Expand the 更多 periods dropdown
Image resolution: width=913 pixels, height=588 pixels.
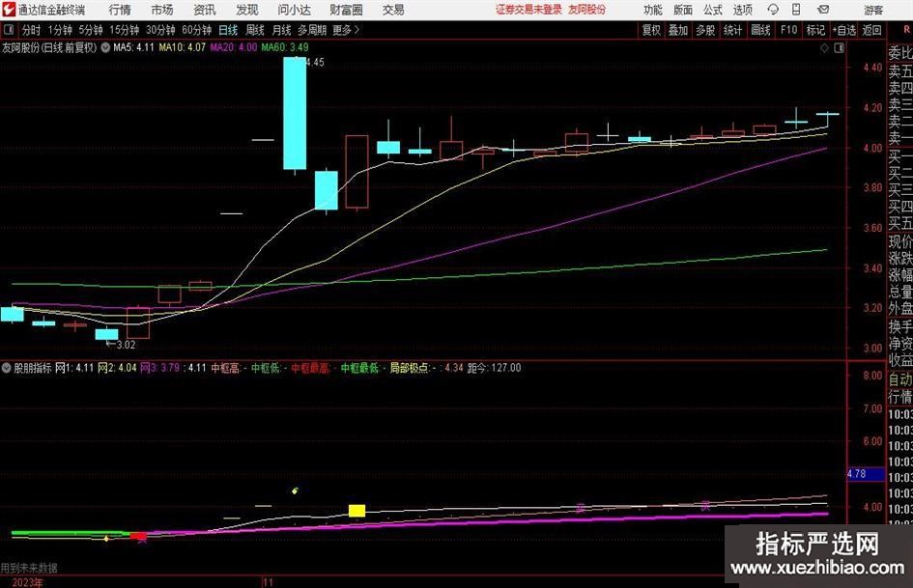[x=346, y=30]
